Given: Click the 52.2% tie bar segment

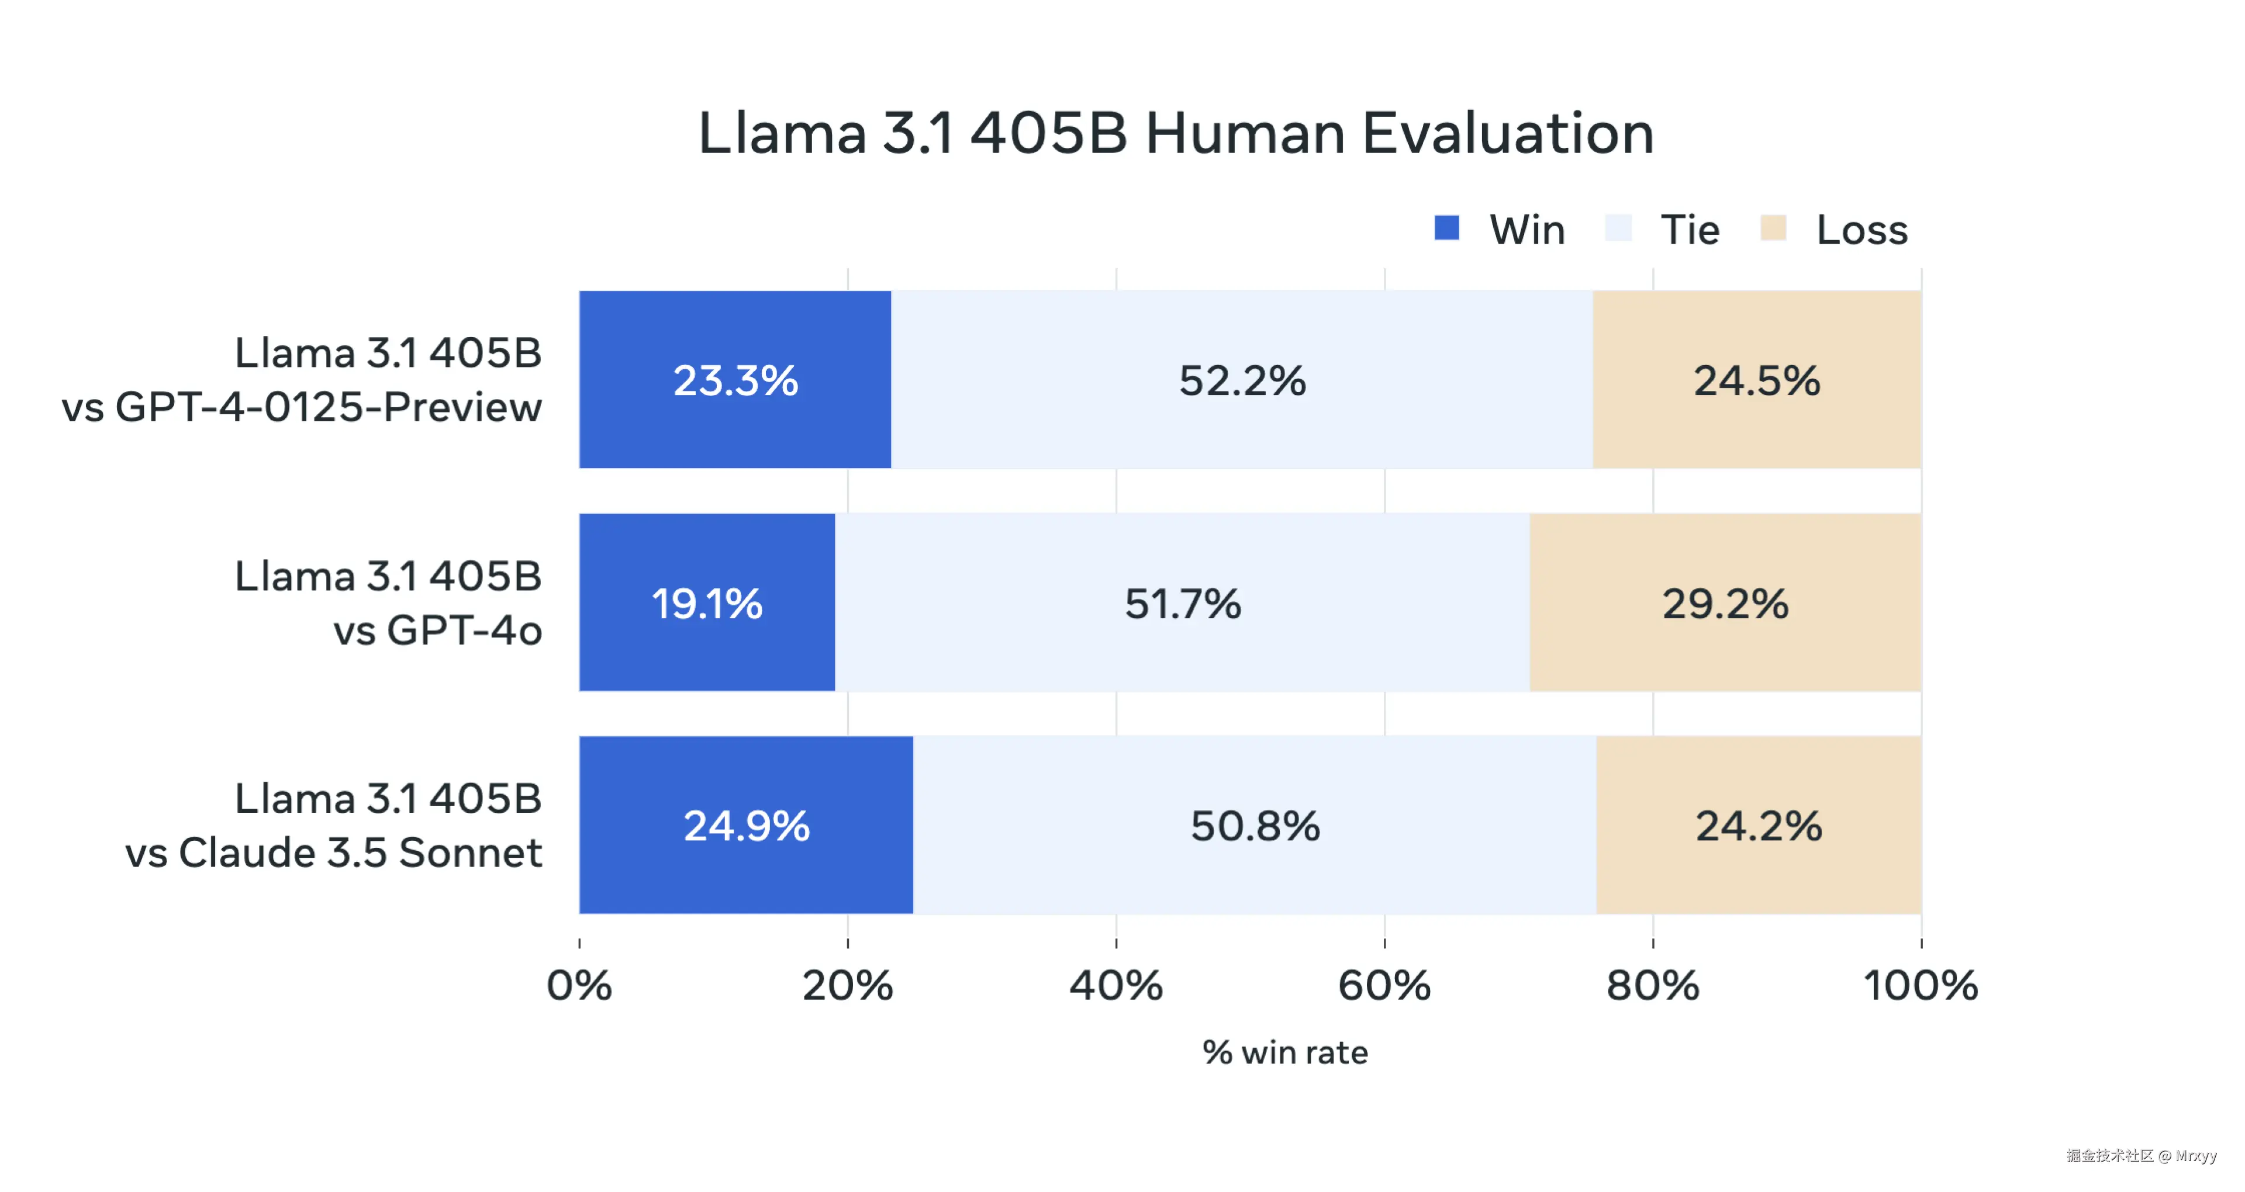Looking at the screenshot, I should pyautogui.click(x=1242, y=380).
